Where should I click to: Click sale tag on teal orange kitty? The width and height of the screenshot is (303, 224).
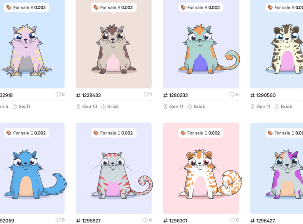pos(183,7)
